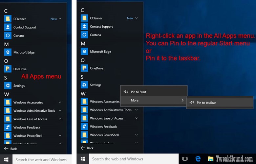Screen dimensions: 256x164
Task: Select 'Windows Feedback' label in left menu
Action: pyautogui.click(x=27, y=128)
